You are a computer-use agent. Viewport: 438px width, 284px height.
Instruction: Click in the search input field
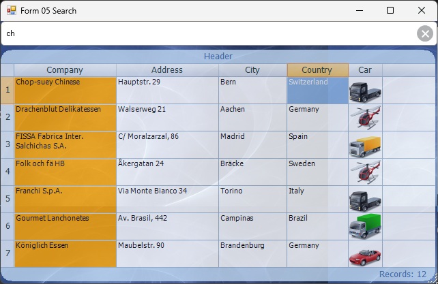click(x=205, y=33)
